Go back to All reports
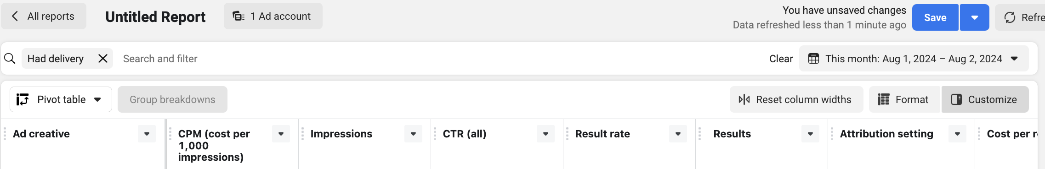This screenshot has width=1045, height=169. (x=43, y=16)
